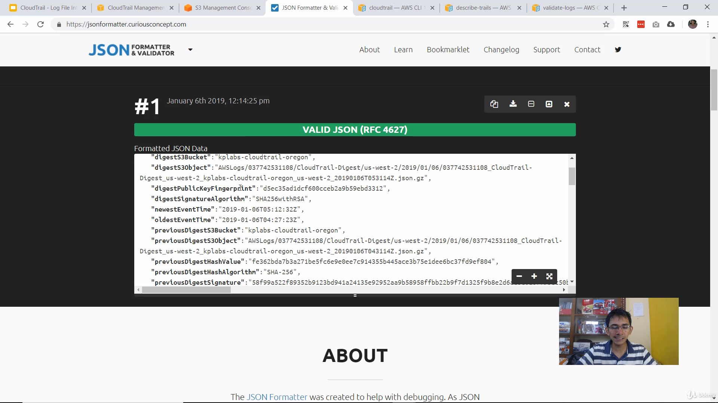Click JSON viewer vertical scrollbar thumb

click(572, 176)
